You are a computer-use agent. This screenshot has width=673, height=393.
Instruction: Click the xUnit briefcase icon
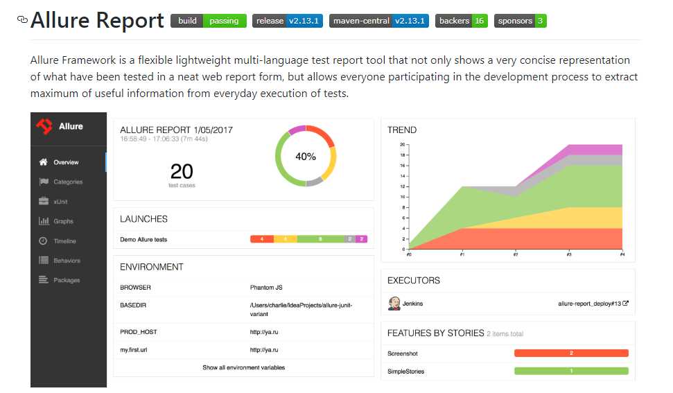coord(44,201)
